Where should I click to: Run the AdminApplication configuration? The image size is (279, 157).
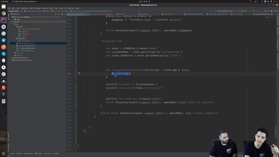pos(237,11)
